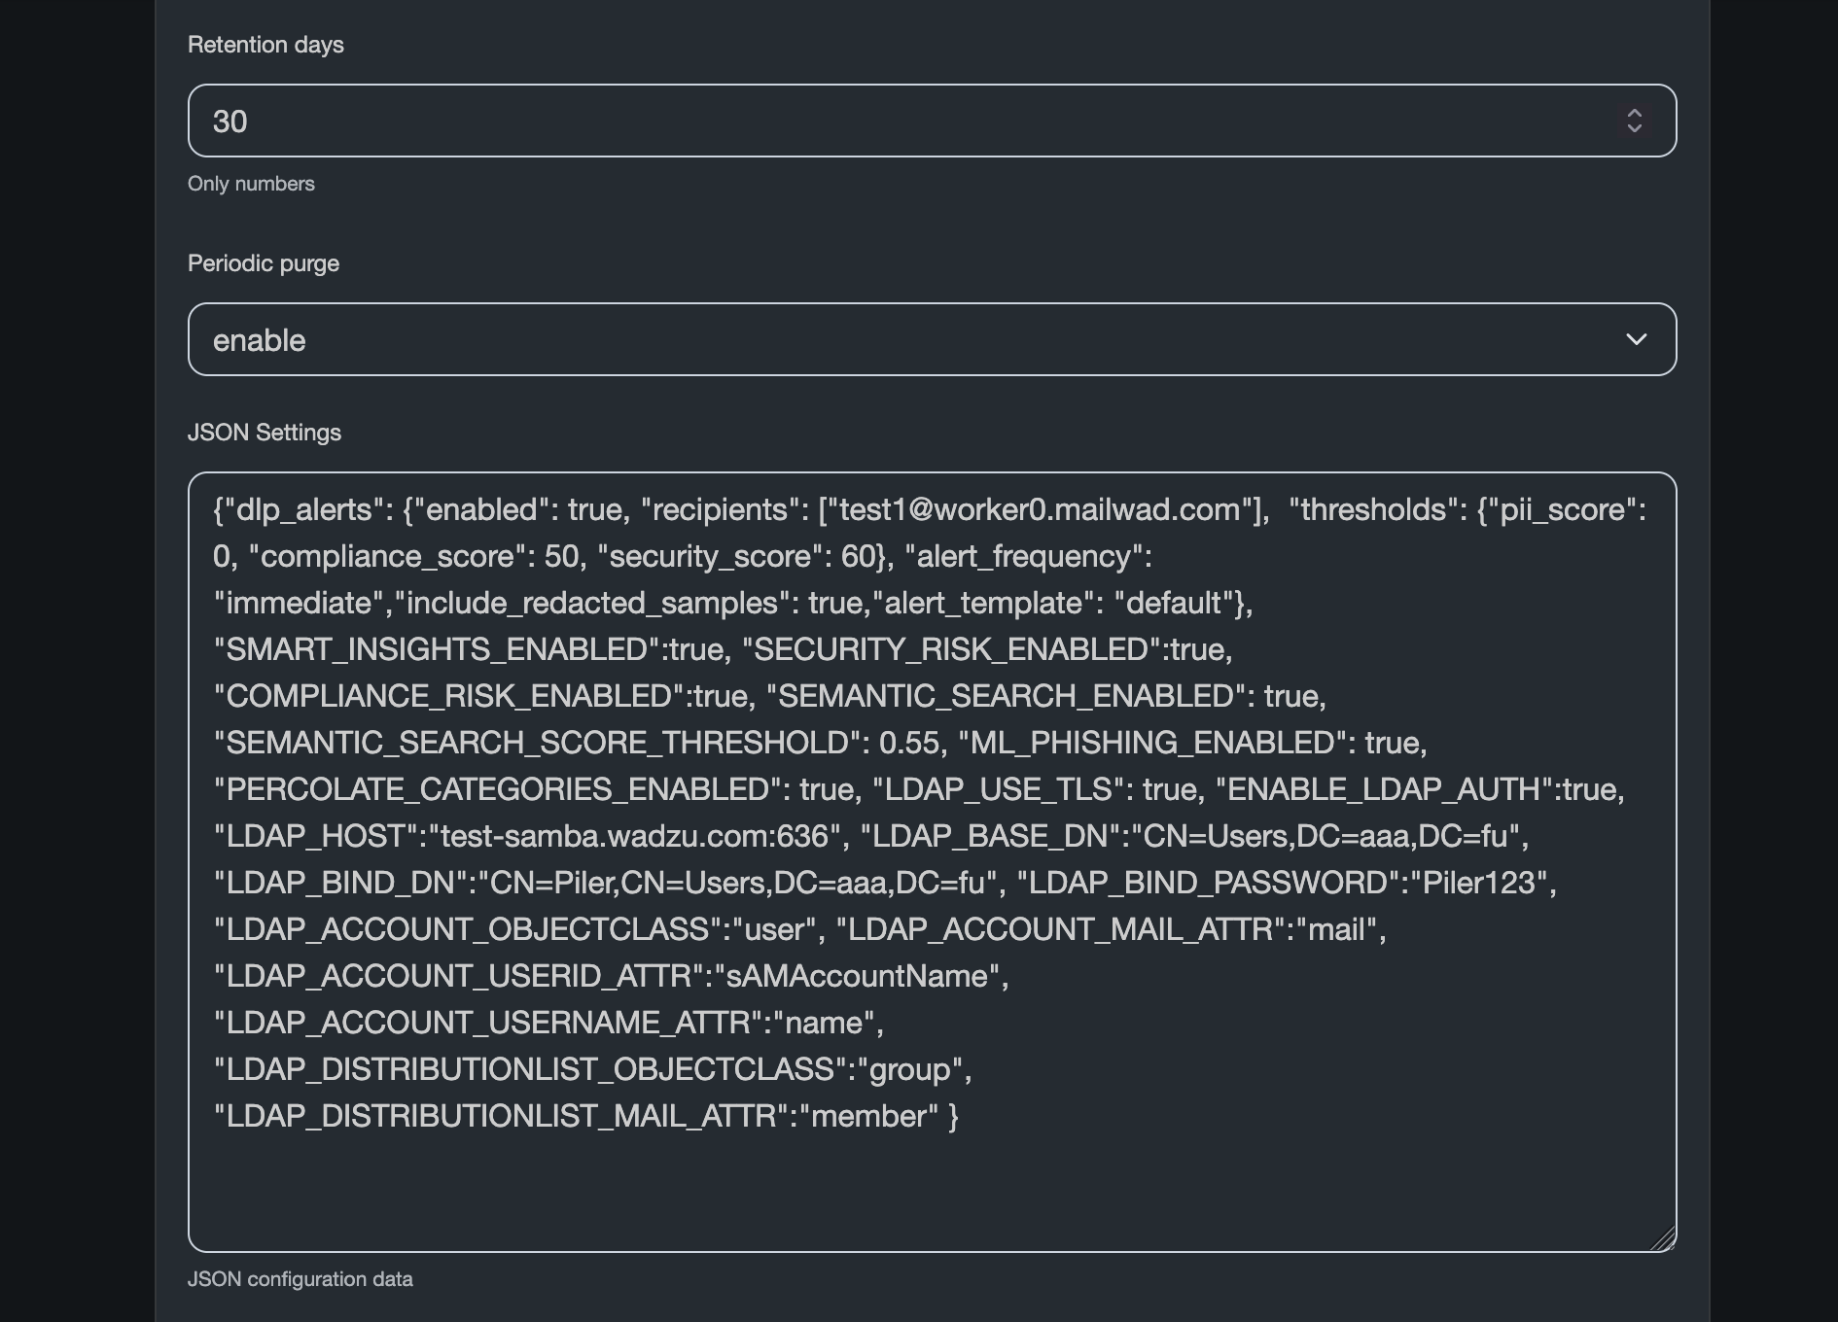1838x1322 pixels.
Task: Grab the JSON textarea resize handle
Action: (x=1663, y=1238)
